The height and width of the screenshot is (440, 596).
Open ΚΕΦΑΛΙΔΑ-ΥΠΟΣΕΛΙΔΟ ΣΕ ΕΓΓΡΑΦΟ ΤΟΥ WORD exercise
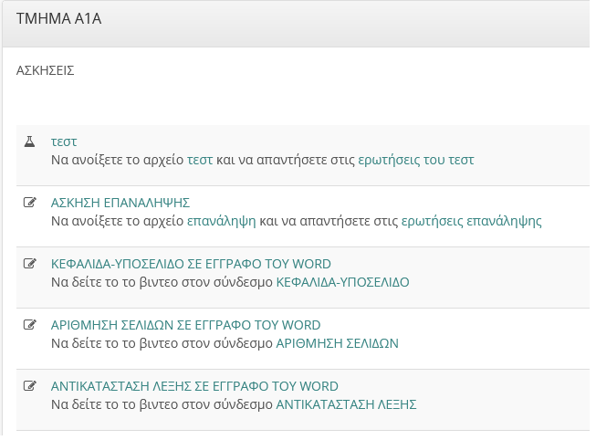191,264
